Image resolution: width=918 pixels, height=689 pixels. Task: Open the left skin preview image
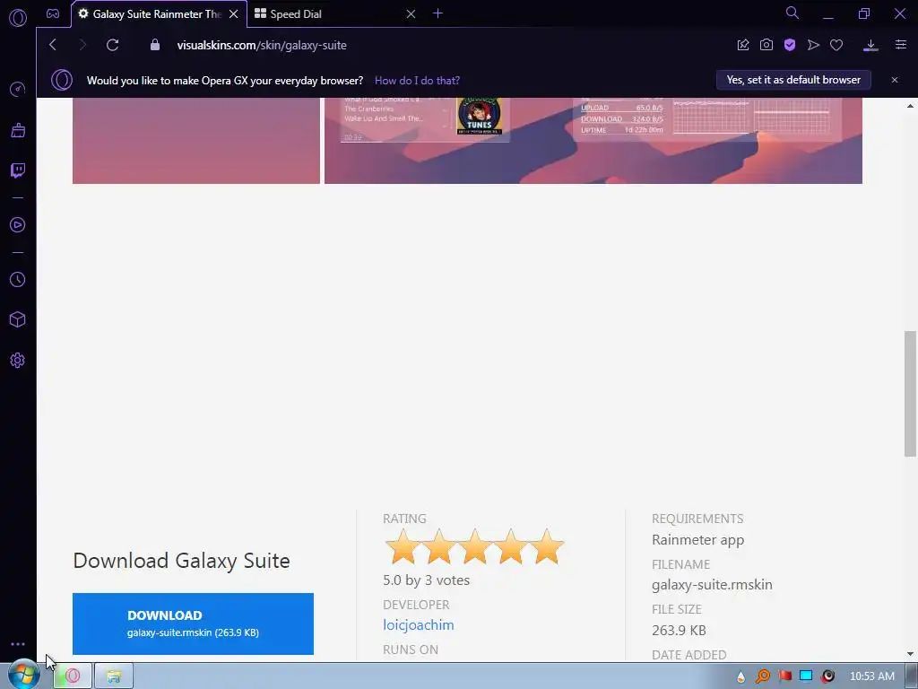(196, 141)
